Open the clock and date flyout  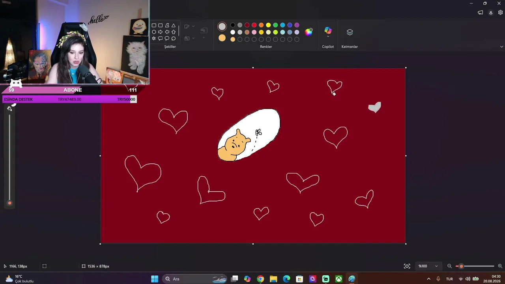[492, 279]
